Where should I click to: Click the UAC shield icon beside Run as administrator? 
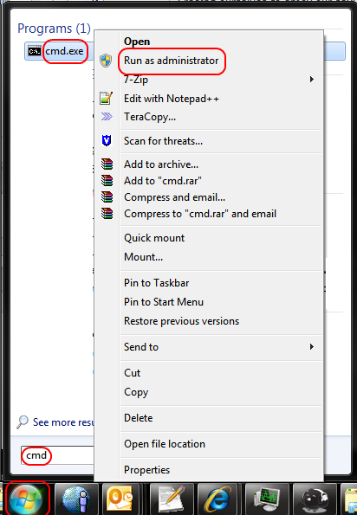coord(106,61)
